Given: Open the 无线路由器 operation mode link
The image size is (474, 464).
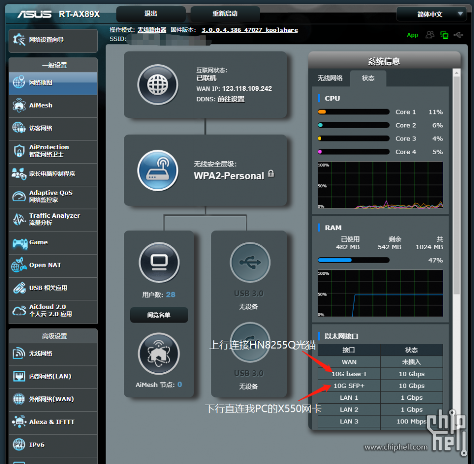Looking at the screenshot, I should 152,30.
